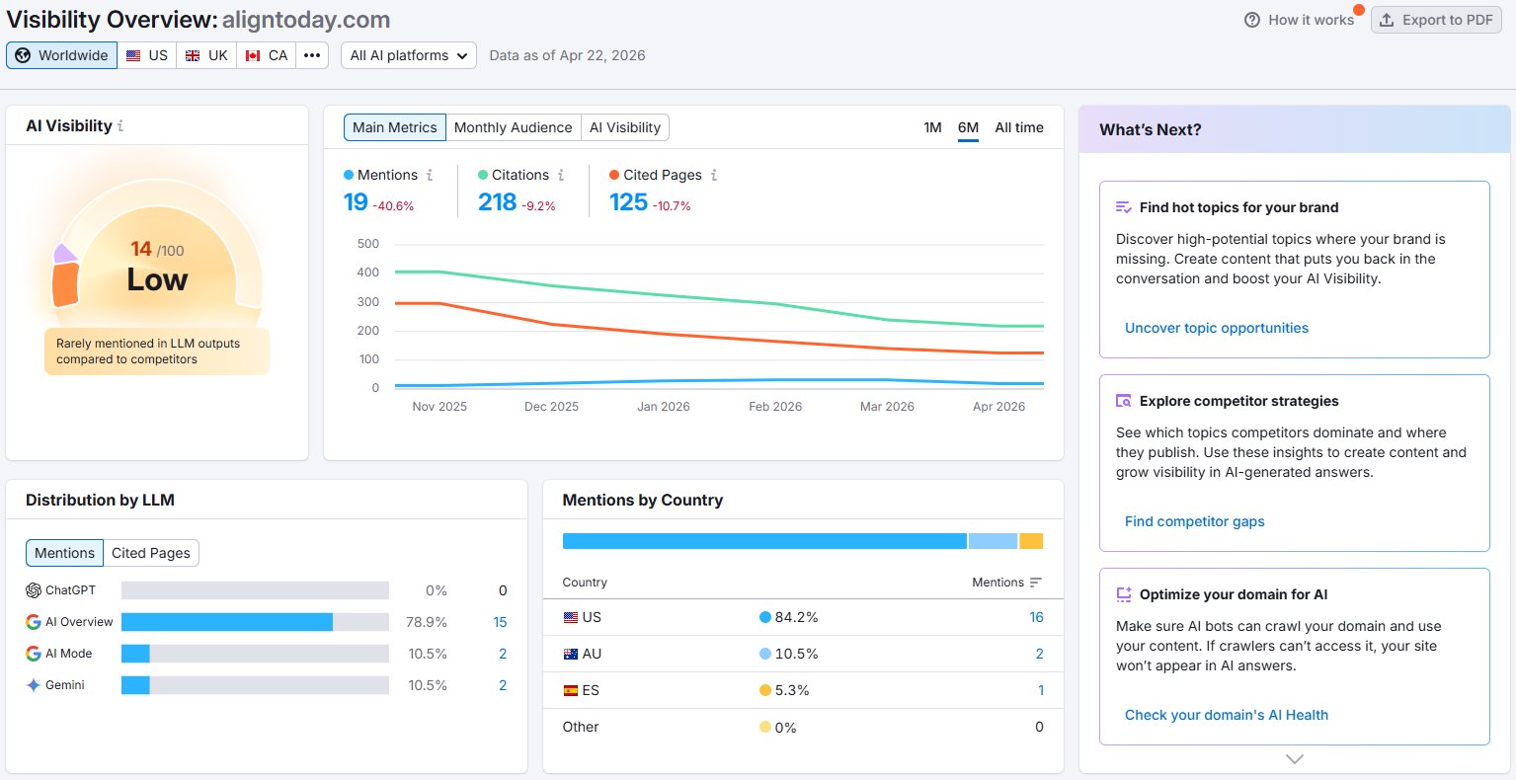This screenshot has height=780, width=1516.
Task: Click the Cited Pages value 125
Action: tap(628, 202)
